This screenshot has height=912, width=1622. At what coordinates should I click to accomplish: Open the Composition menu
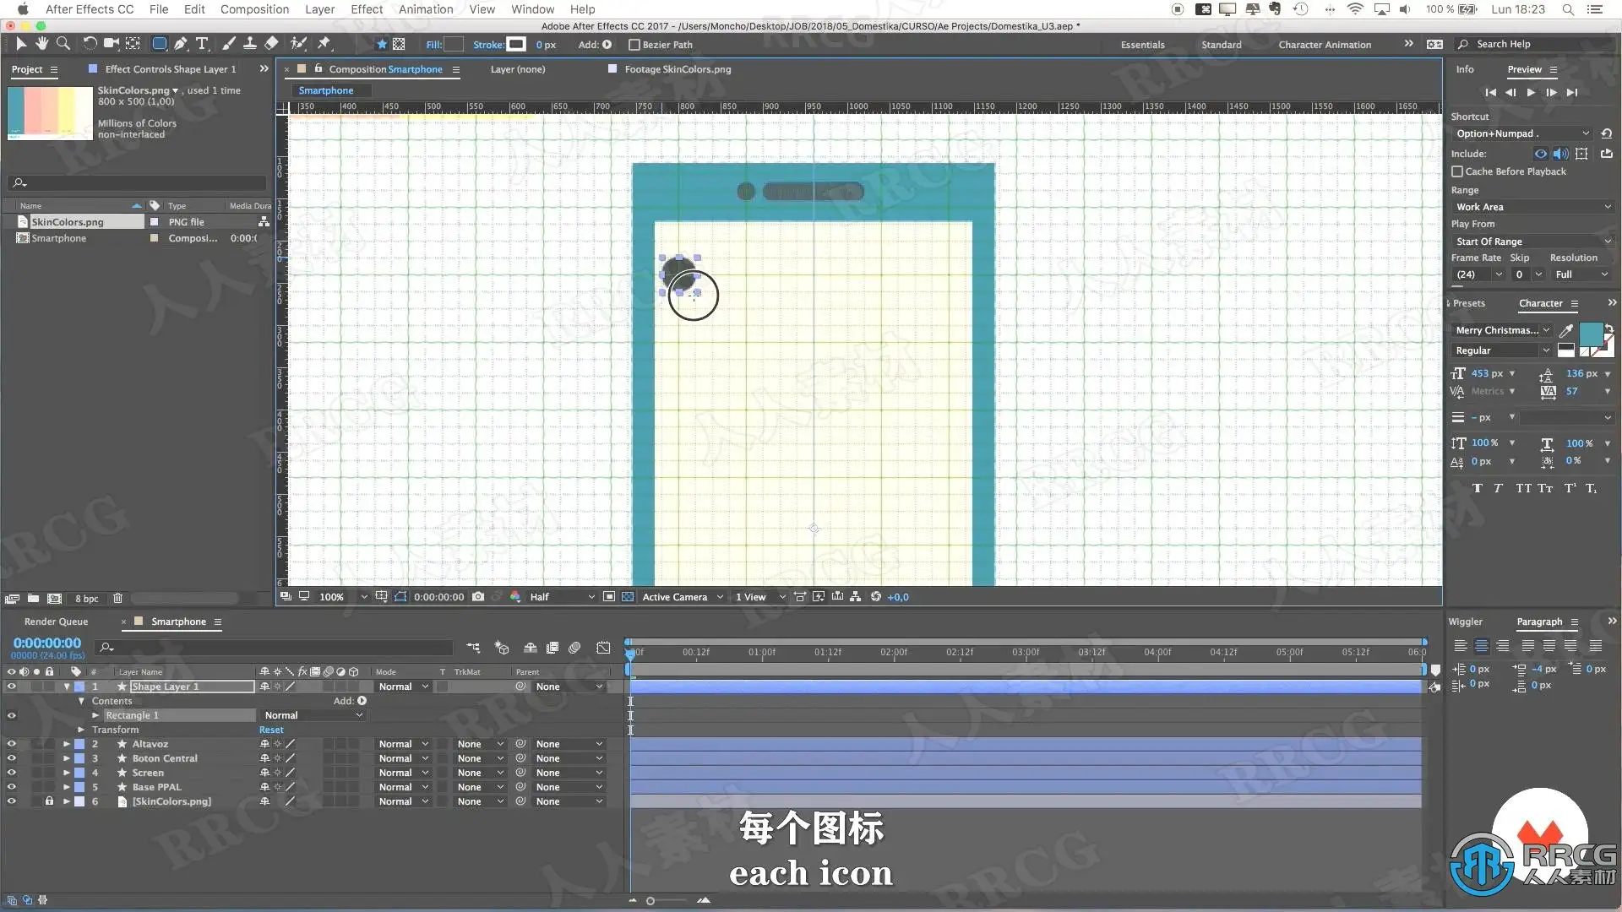254,9
